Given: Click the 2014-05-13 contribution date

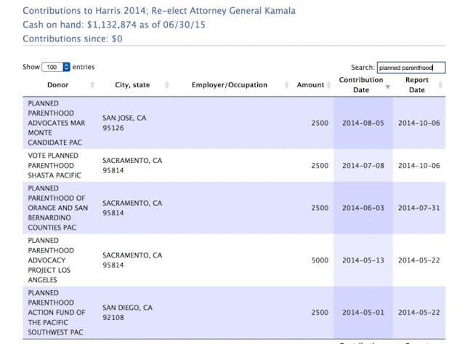Looking at the screenshot, I should click(x=362, y=260).
